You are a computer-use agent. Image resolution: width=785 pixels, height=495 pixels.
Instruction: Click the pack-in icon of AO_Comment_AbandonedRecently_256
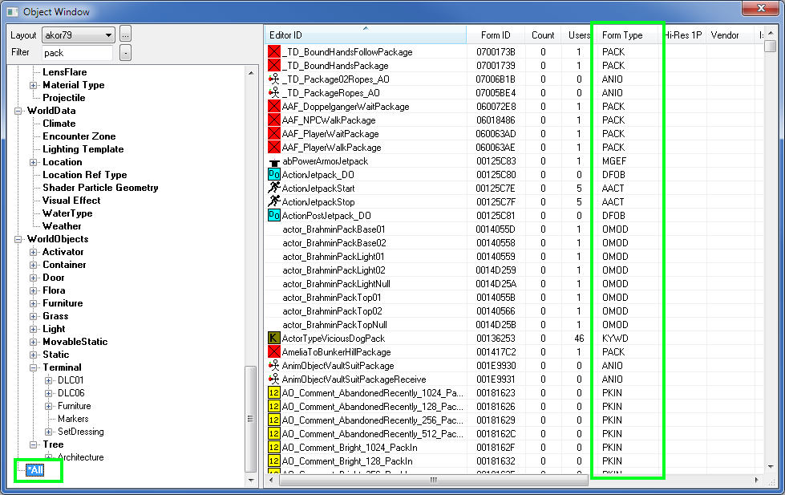(x=274, y=420)
